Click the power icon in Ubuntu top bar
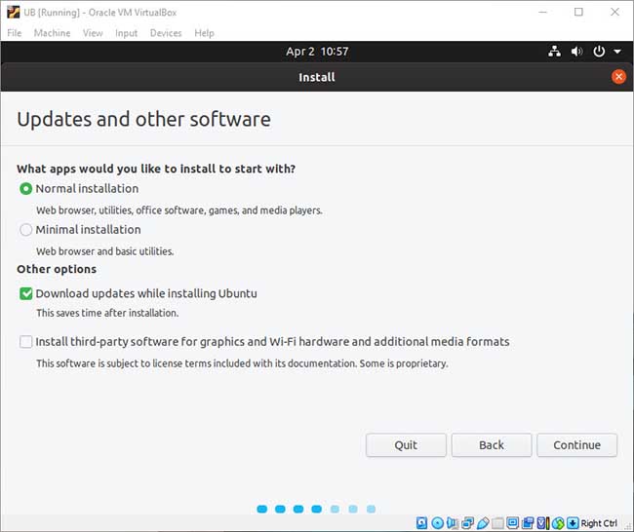 (599, 52)
